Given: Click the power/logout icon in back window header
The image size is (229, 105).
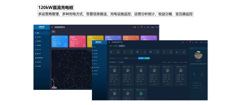Looking at the screenshot, I should [145, 27].
